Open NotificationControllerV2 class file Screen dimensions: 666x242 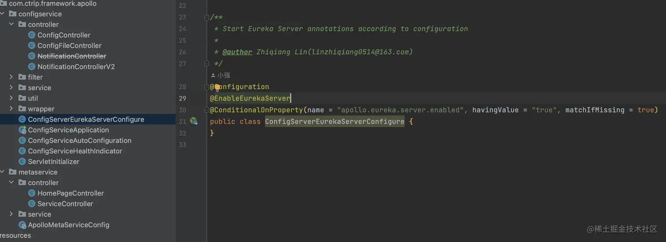click(76, 67)
